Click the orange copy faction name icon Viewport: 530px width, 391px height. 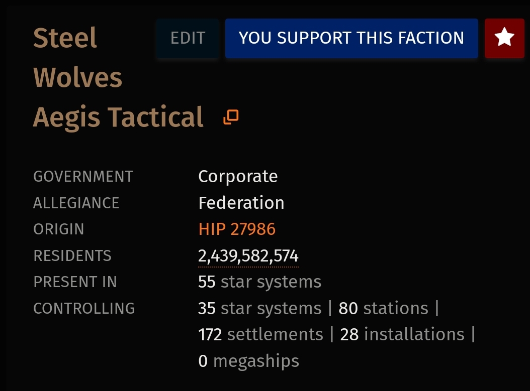click(231, 117)
